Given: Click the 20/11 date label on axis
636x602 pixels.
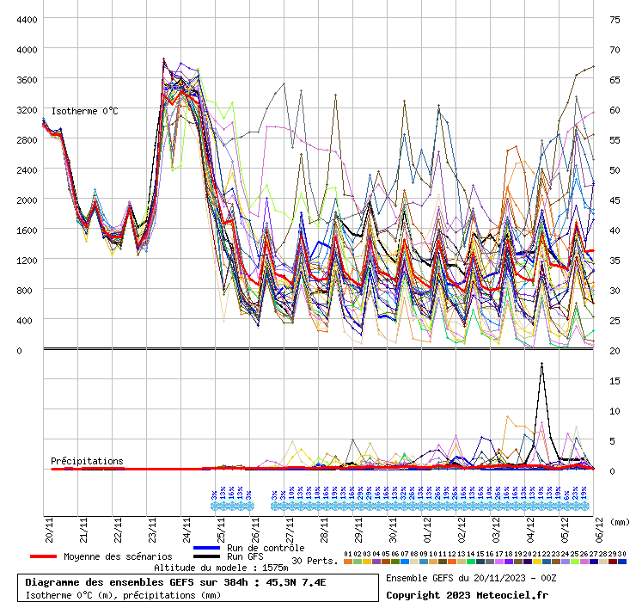Looking at the screenshot, I should tap(49, 526).
